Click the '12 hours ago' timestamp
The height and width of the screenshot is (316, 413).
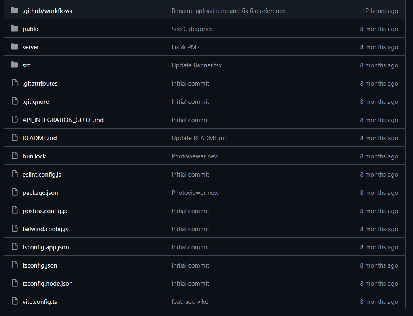(x=380, y=11)
